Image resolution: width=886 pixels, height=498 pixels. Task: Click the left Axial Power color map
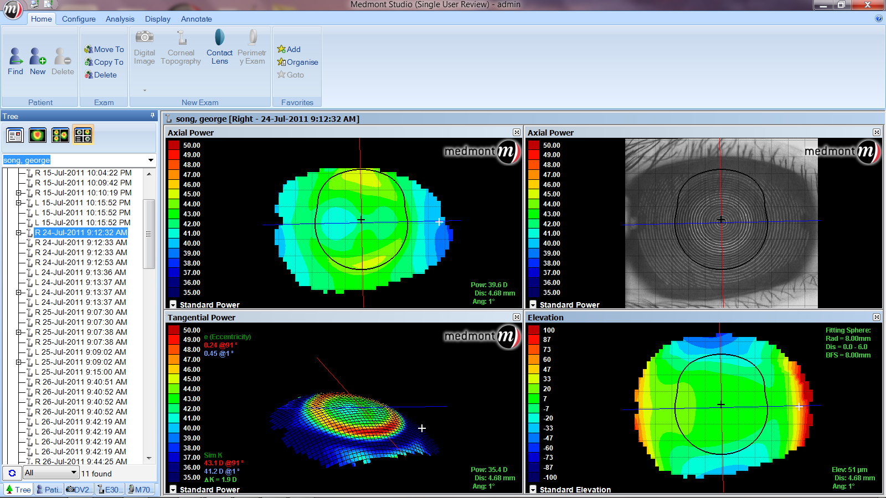(364, 230)
